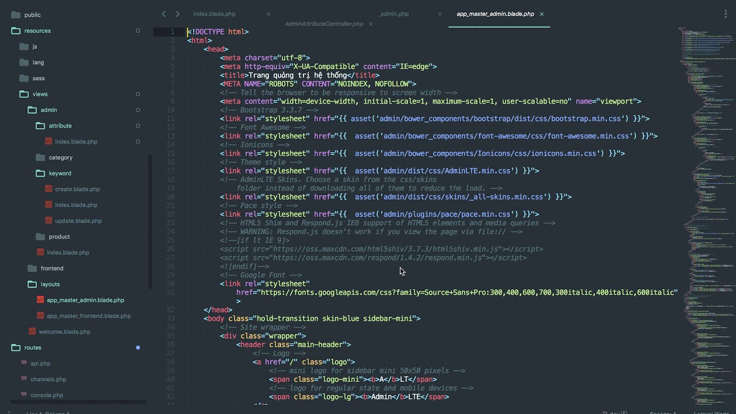Switch to the _admin.php tab
The width and height of the screenshot is (736, 414).
click(x=394, y=14)
